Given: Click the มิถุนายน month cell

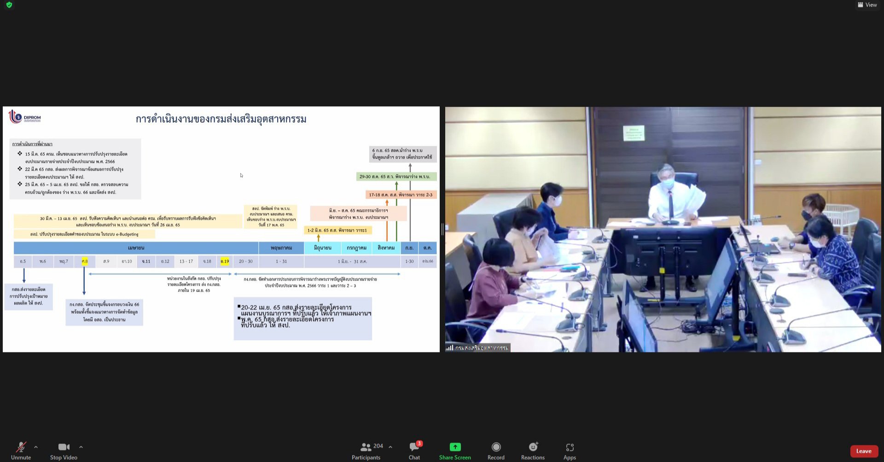Looking at the screenshot, I should (x=322, y=248).
